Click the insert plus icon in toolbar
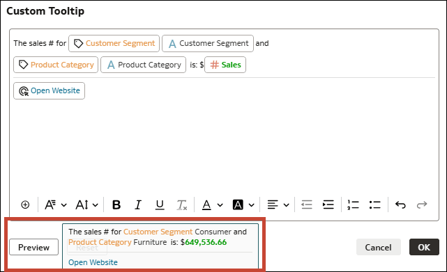Screen dimensions: 447x272 [25, 205]
